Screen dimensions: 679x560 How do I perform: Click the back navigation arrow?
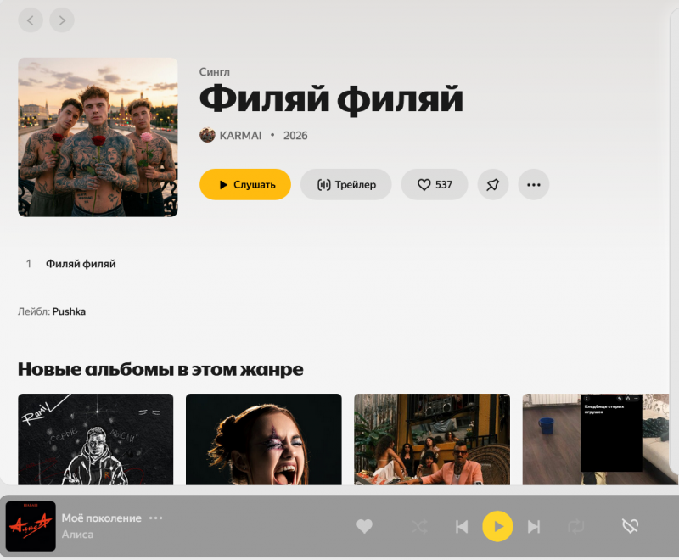31,20
